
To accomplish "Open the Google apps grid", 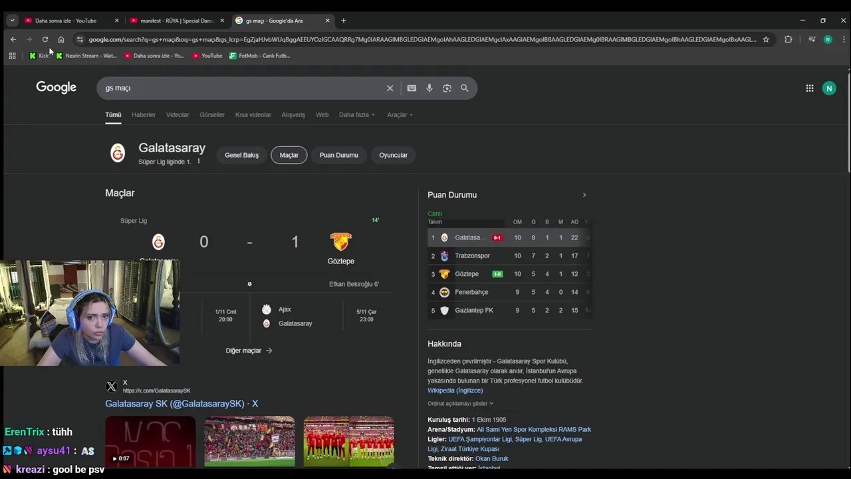I will [x=810, y=88].
